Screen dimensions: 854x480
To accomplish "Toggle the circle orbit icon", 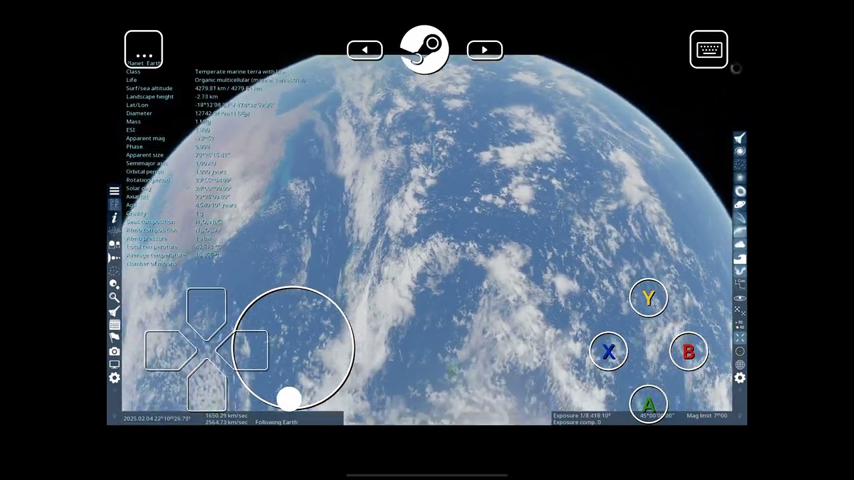I will [x=740, y=351].
